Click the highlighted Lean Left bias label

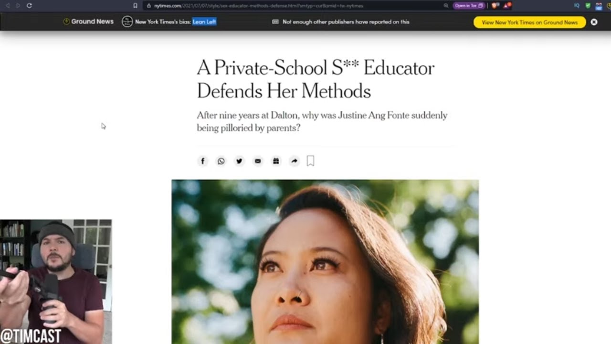point(204,22)
